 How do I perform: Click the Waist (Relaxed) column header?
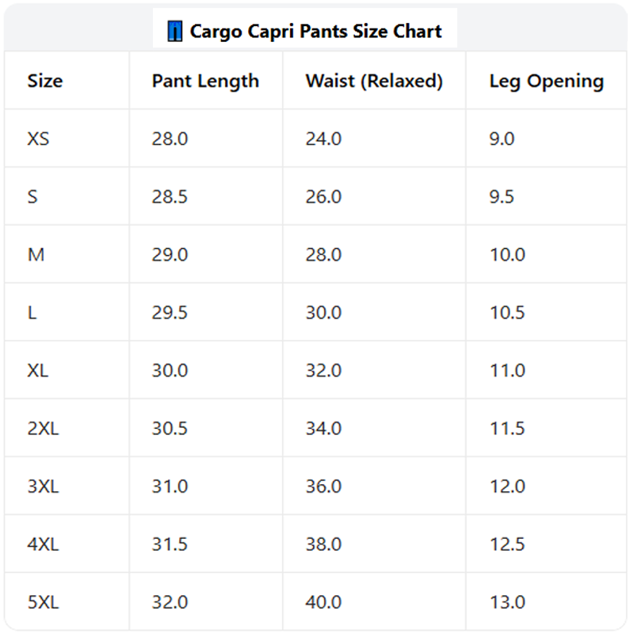pos(374,81)
